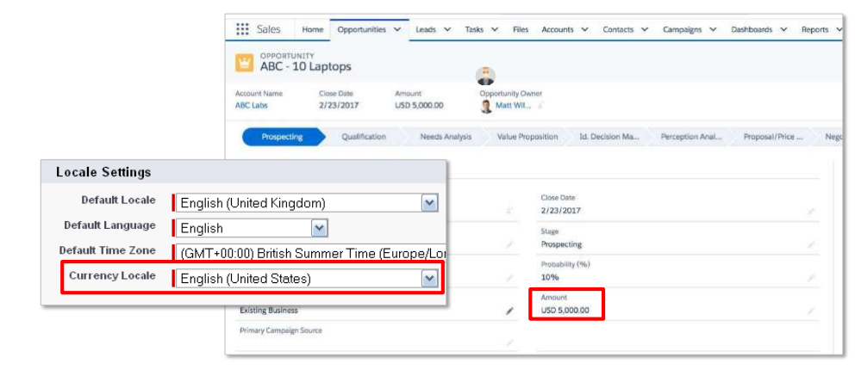This screenshot has height=376, width=855.
Task: Open the ABC Labs account link
Action: click(x=247, y=106)
